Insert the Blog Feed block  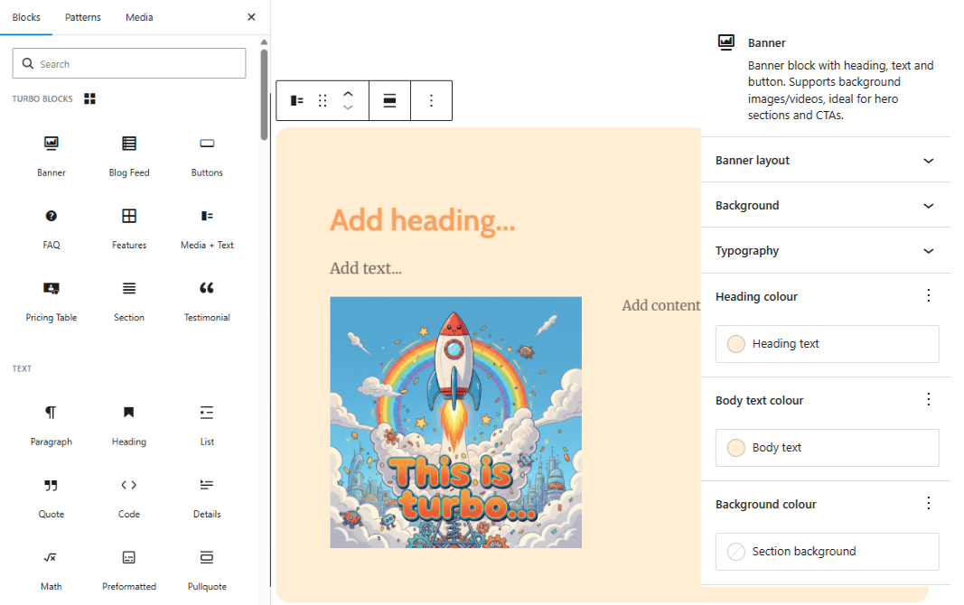click(x=129, y=156)
